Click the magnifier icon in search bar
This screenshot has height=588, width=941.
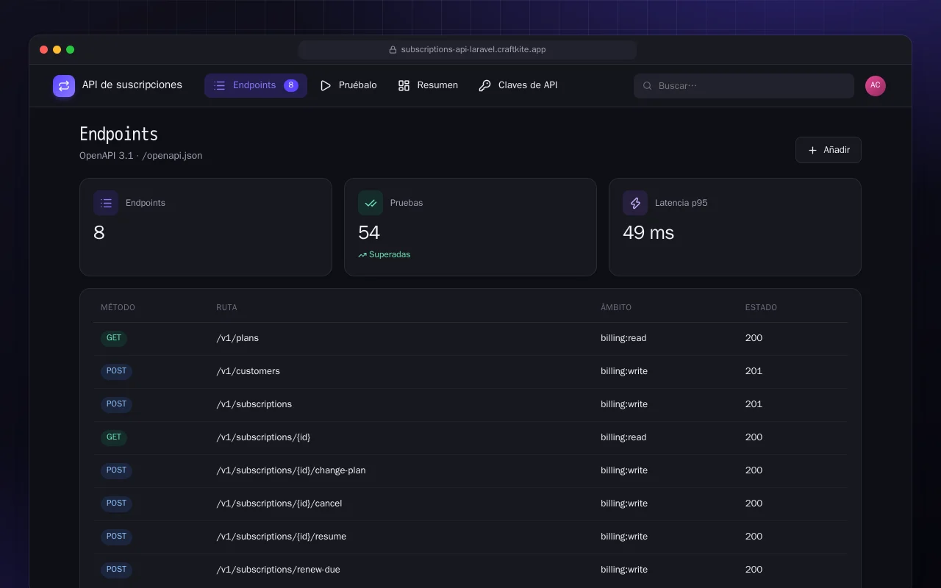click(x=648, y=86)
